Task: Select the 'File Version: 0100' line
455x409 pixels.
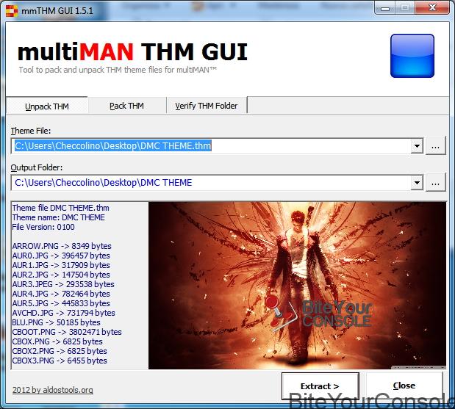Action: (x=43, y=227)
